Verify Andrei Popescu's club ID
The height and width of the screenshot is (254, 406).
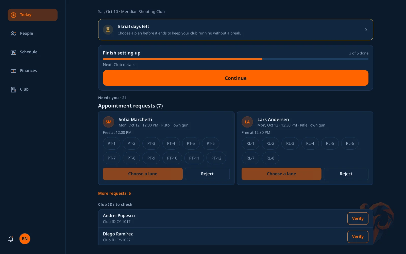(x=358, y=218)
